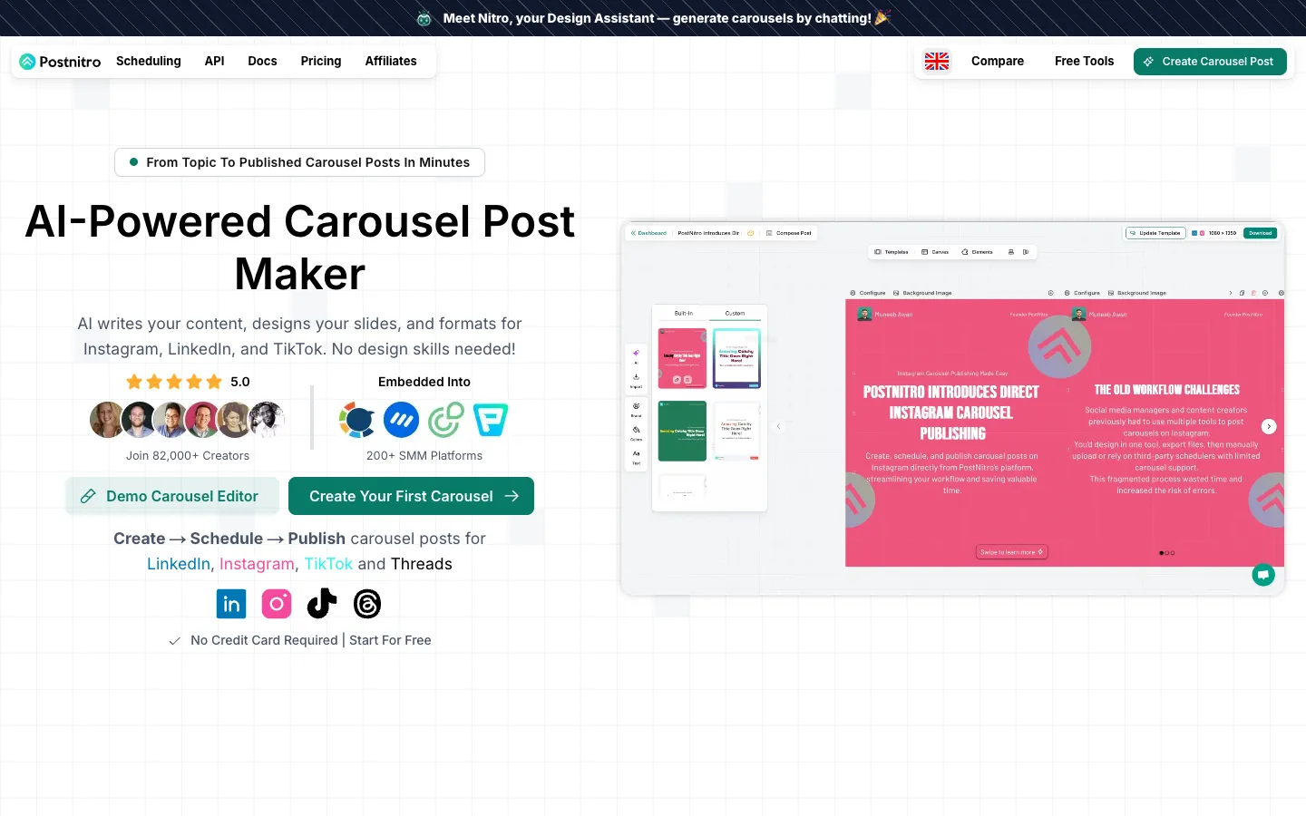Switch to the Custom templates tab

point(736,313)
